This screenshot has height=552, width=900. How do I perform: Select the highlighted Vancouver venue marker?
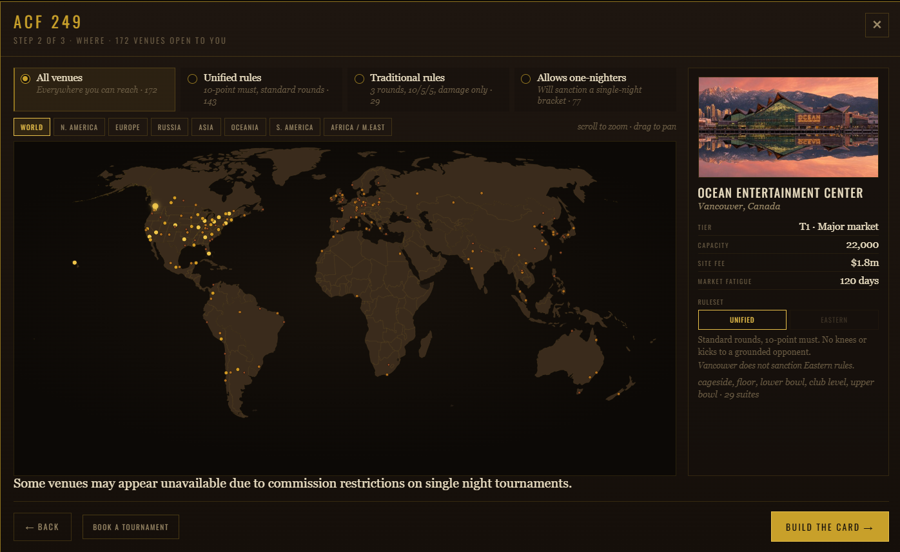coord(155,207)
